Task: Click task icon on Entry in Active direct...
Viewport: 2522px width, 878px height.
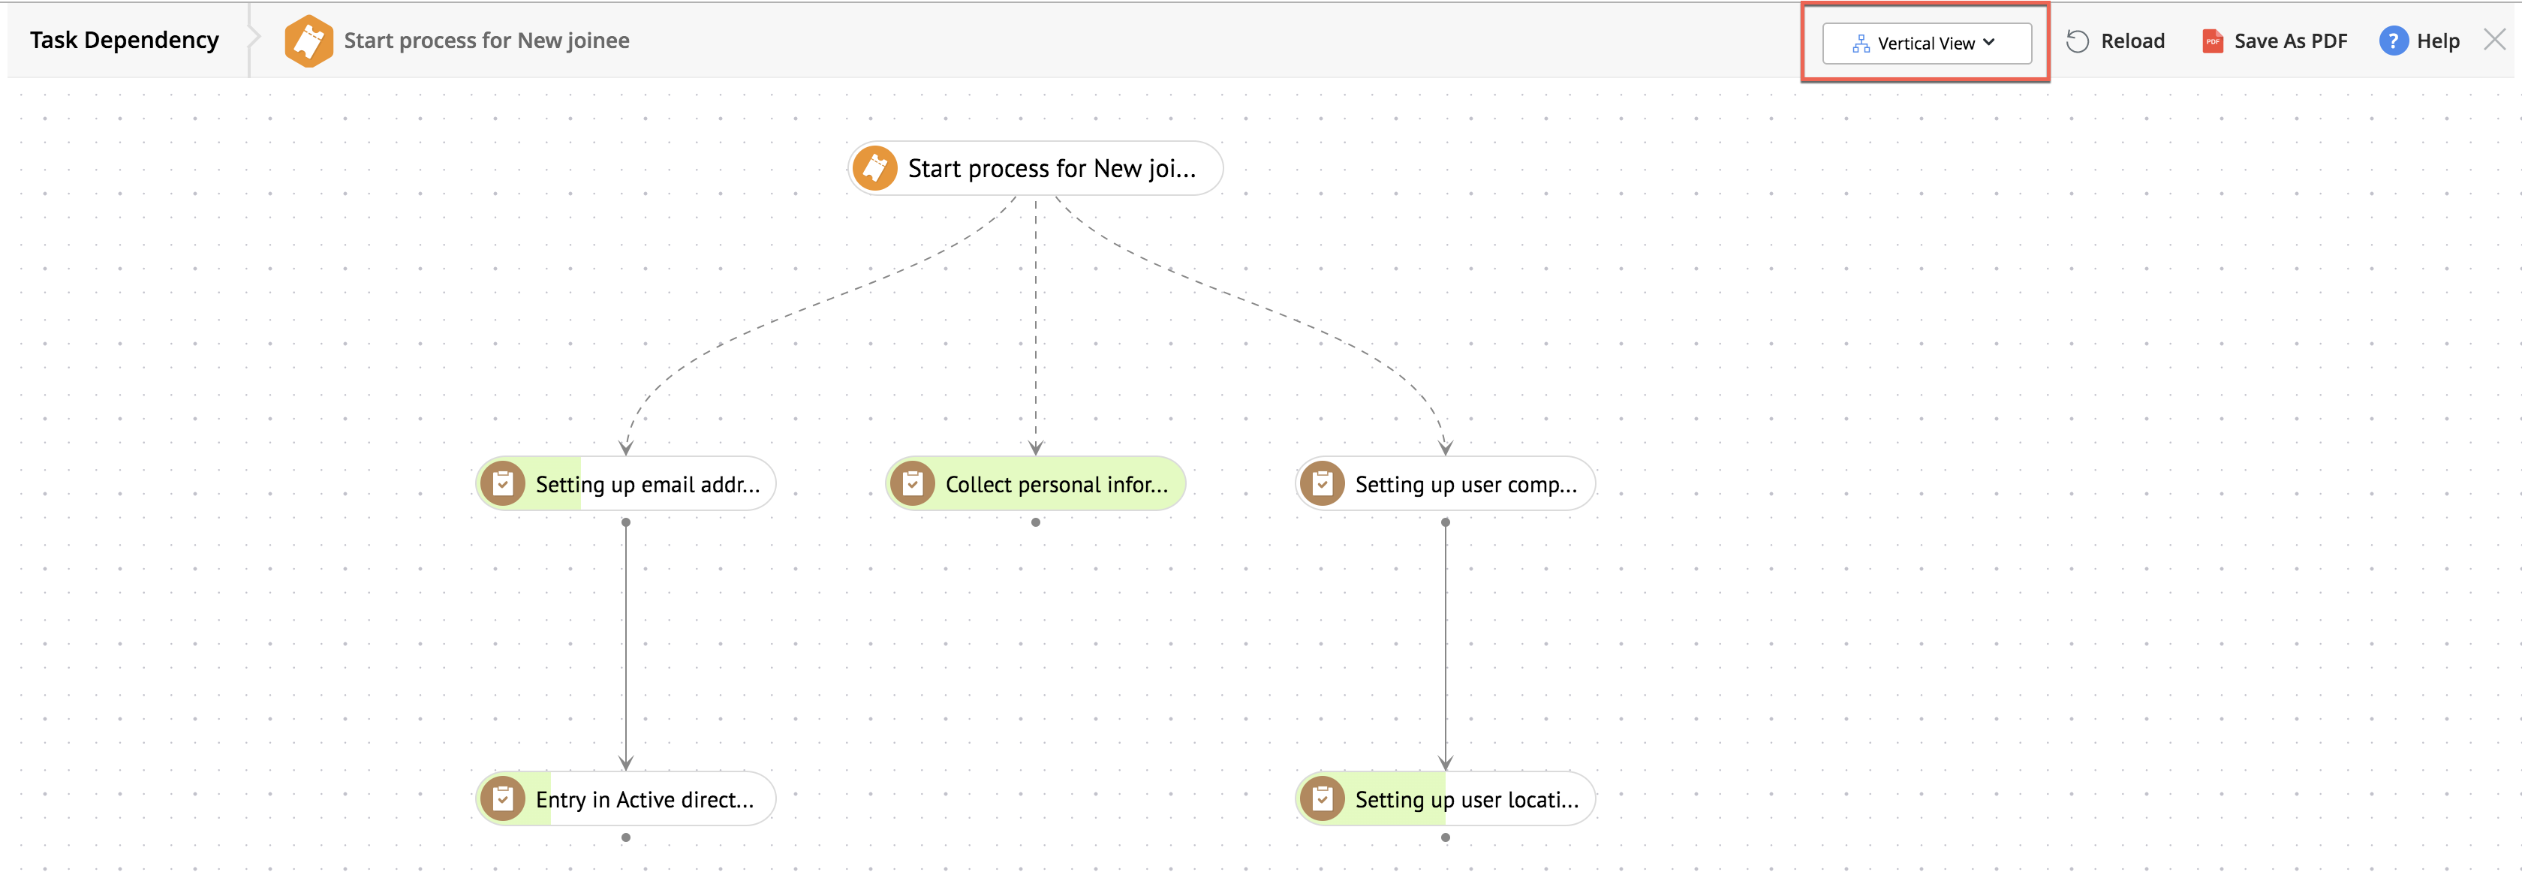Action: pyautogui.click(x=502, y=798)
